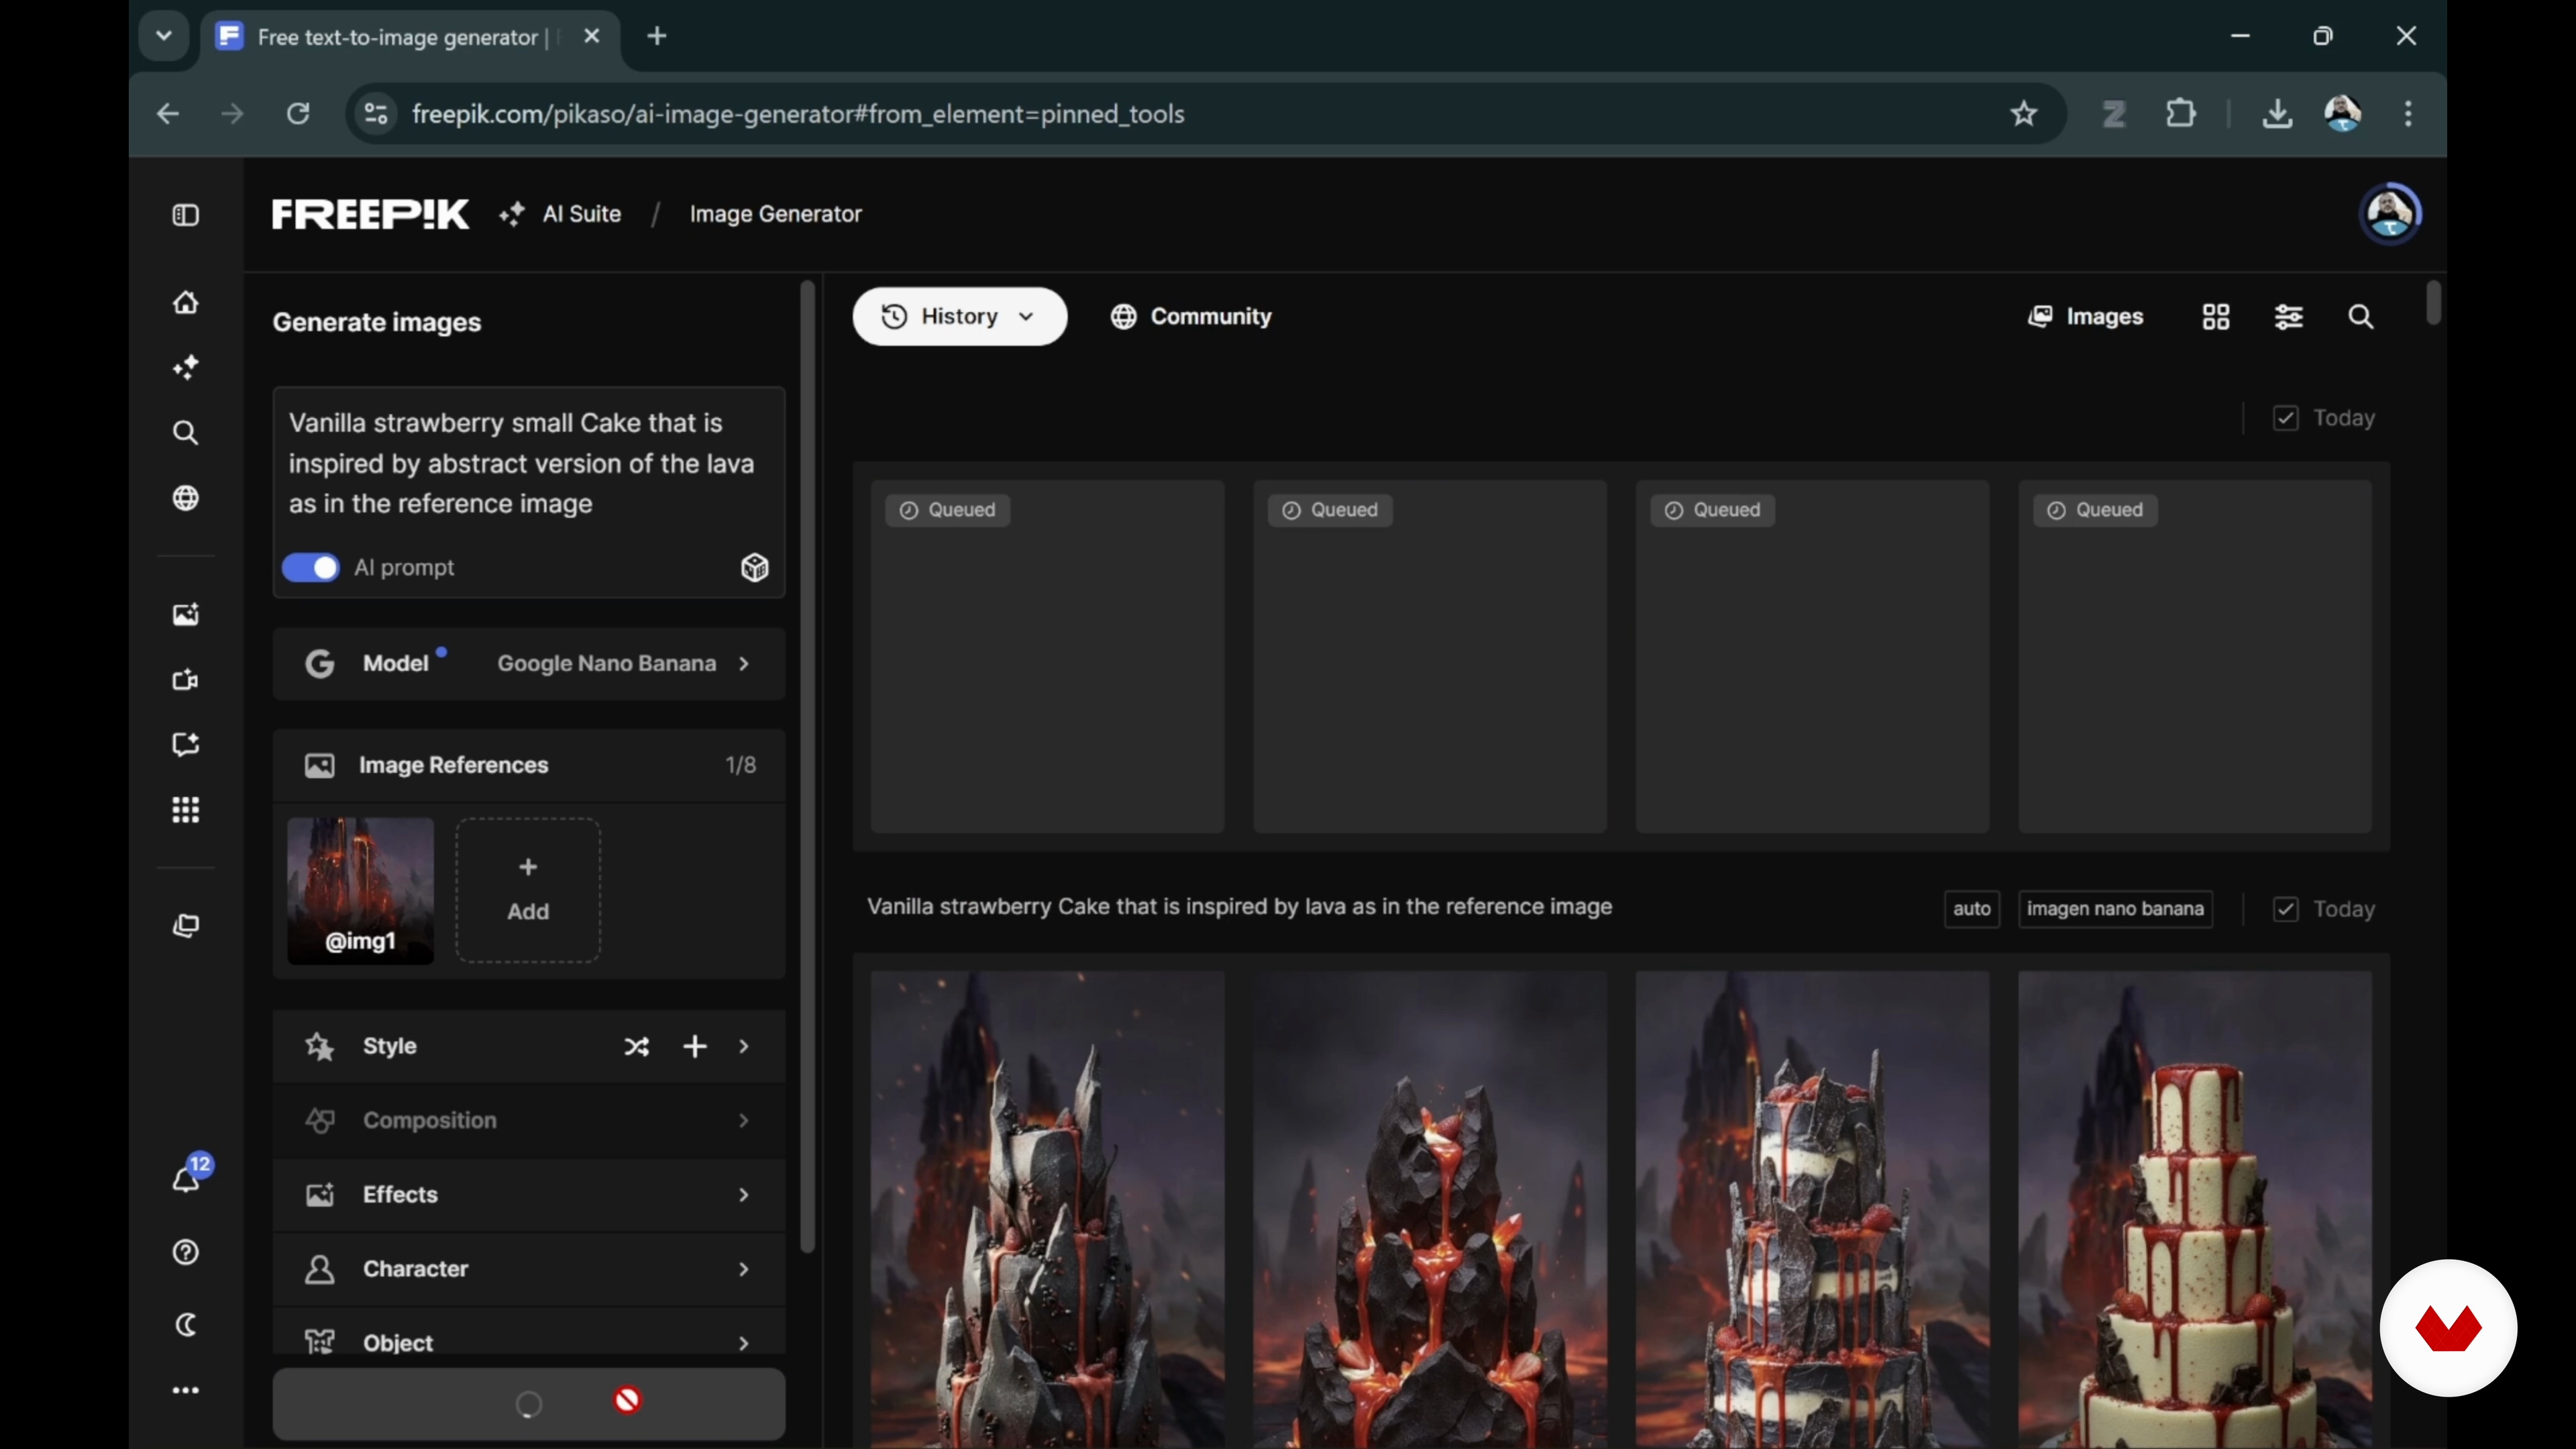
Task: Shuffle the style with the random icon
Action: click(x=637, y=1046)
